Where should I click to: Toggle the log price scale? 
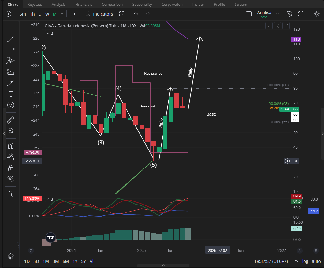305,261
